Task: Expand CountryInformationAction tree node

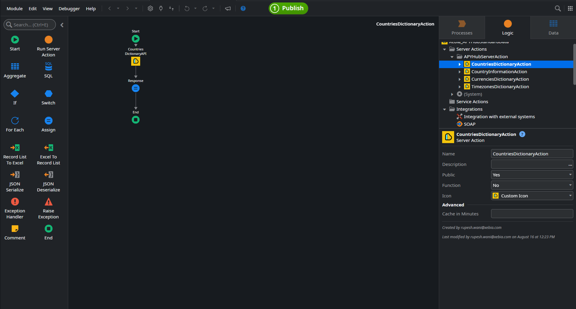Action: tap(460, 72)
